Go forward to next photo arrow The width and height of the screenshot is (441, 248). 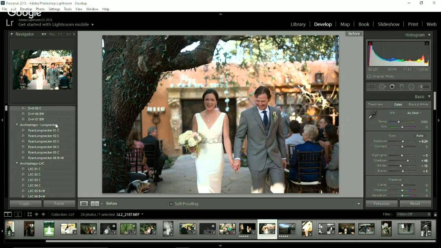[43, 214]
